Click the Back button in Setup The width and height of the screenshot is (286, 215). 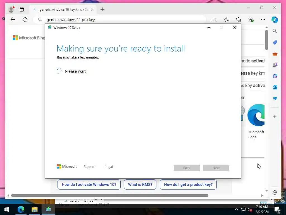[x=187, y=168]
